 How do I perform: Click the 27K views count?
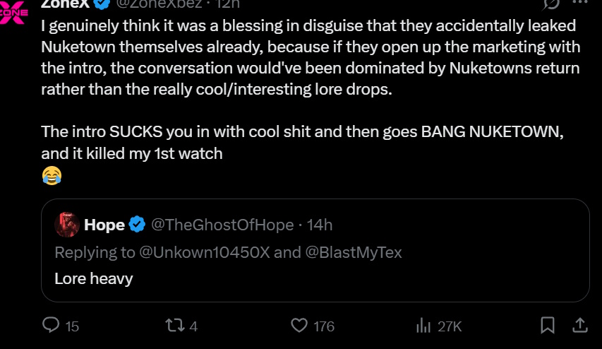450,326
